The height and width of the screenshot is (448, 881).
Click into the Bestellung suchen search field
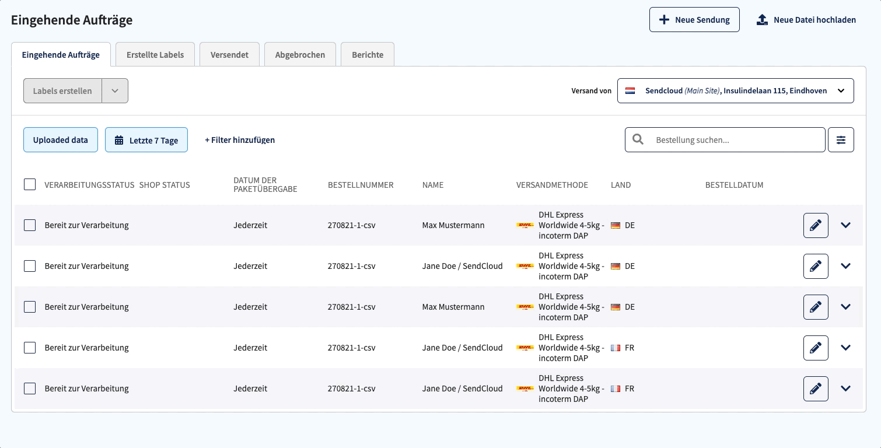[x=725, y=140]
